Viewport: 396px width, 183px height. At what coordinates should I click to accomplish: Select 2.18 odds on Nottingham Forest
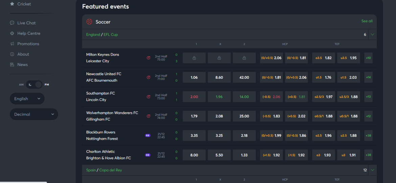coord(244,135)
